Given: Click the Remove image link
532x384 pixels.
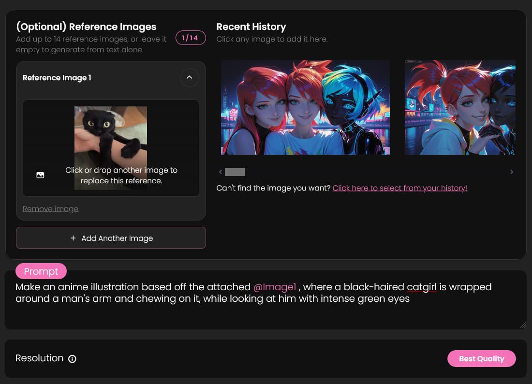Looking at the screenshot, I should [50, 208].
